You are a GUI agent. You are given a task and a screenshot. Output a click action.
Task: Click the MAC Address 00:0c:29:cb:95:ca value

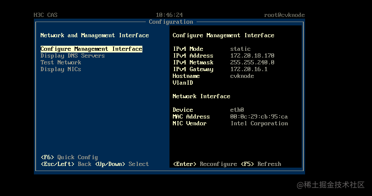(x=259, y=117)
